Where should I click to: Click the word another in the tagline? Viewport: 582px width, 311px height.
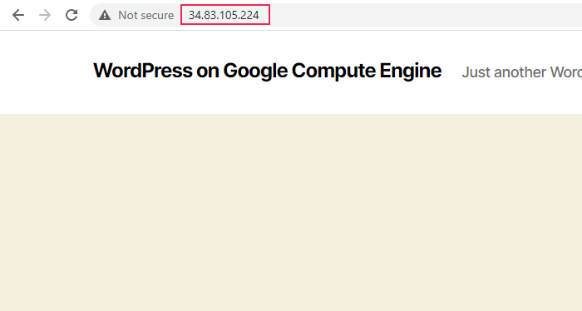coord(520,72)
